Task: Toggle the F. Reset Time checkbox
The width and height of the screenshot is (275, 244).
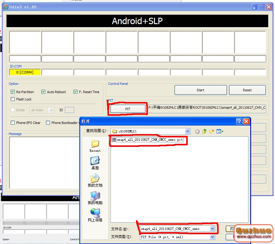Action: (75, 92)
